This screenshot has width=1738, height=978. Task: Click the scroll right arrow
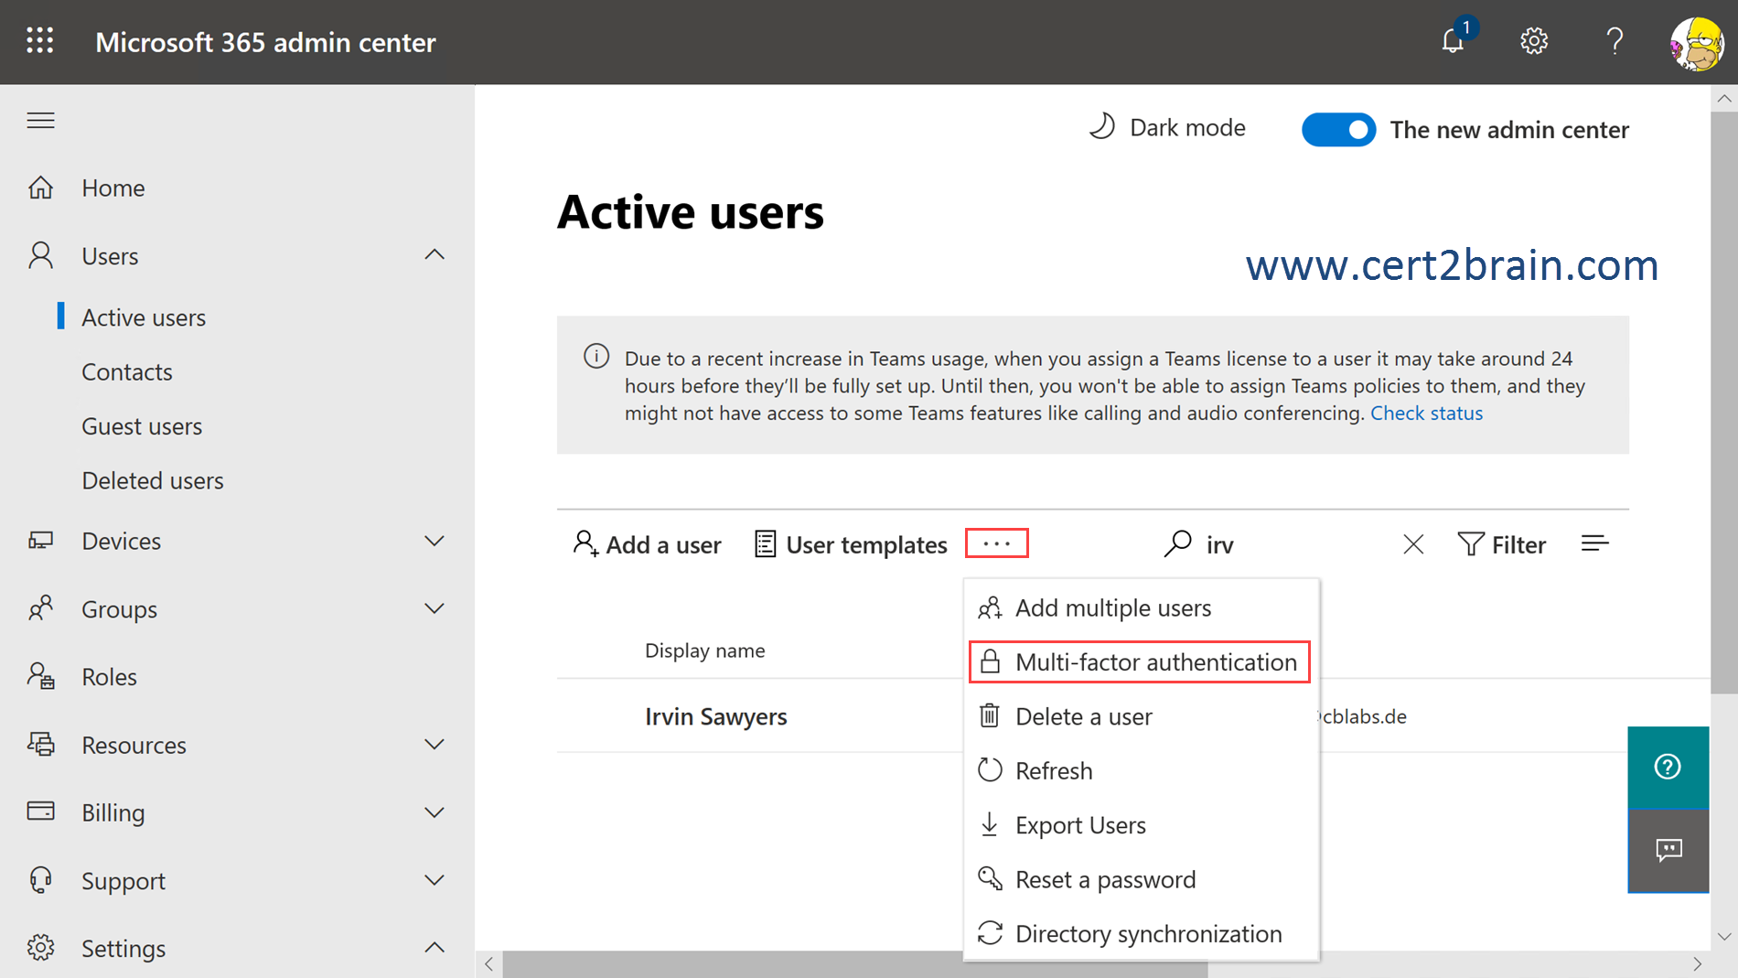point(1697,964)
